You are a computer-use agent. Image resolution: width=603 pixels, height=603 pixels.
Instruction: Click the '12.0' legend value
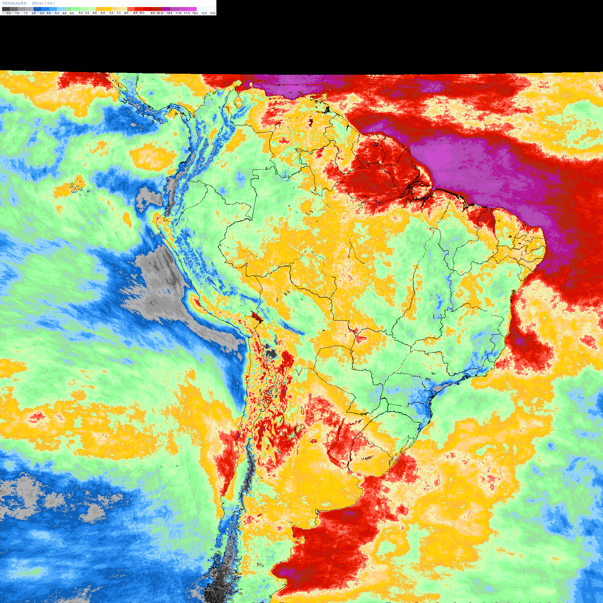[x=195, y=13]
